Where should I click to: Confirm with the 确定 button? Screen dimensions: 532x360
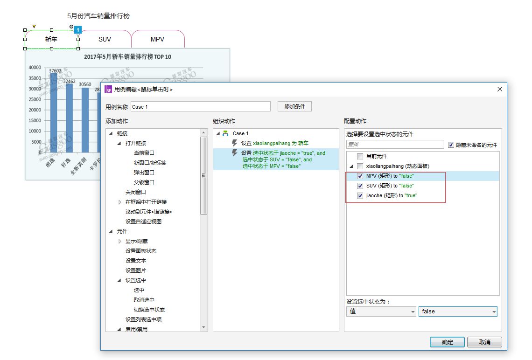point(447,342)
